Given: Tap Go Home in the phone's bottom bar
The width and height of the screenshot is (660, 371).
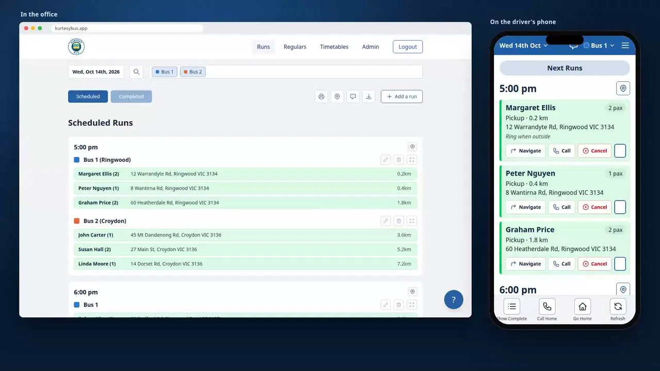Looking at the screenshot, I should coord(583,309).
